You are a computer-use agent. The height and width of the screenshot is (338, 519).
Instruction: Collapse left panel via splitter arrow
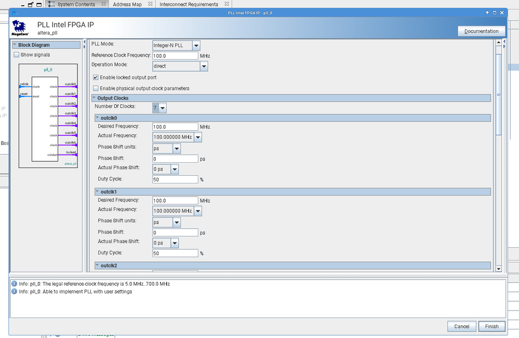(x=84, y=42)
